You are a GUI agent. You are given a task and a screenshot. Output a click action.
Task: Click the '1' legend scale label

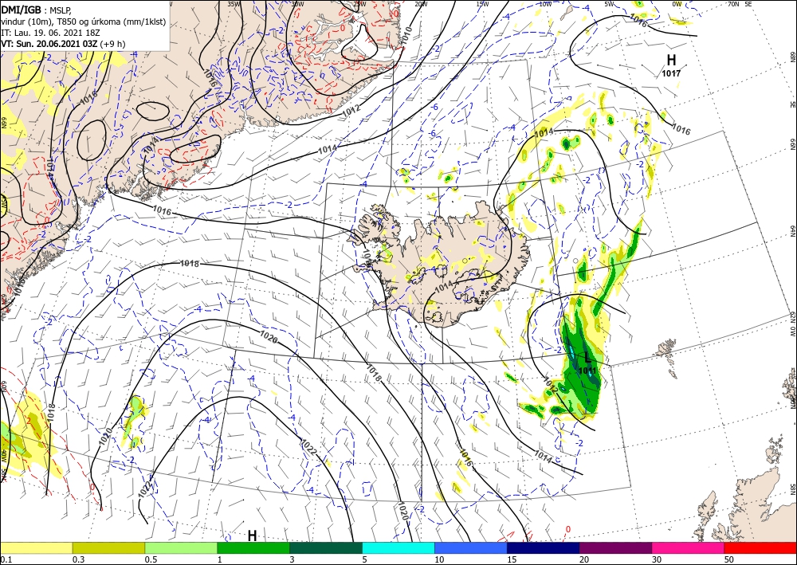pos(220,559)
